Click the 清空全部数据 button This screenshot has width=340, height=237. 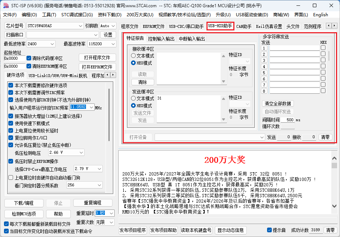coord(278,103)
